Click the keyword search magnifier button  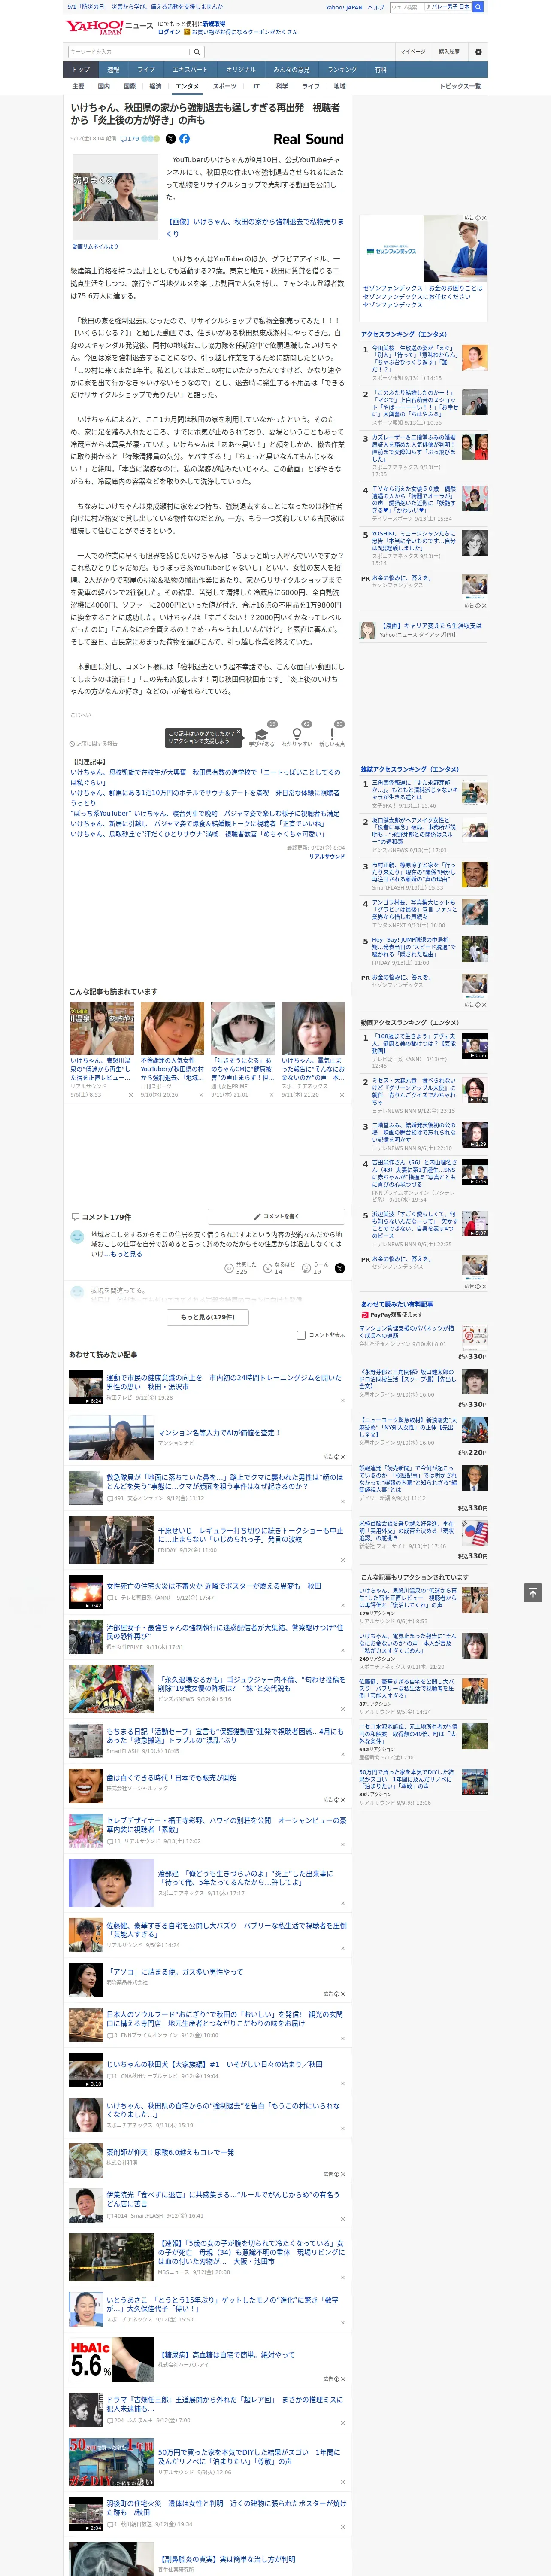click(x=197, y=52)
